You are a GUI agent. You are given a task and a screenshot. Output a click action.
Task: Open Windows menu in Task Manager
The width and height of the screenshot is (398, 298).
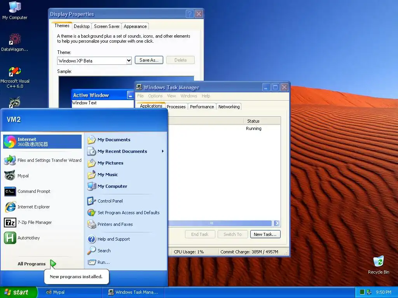tap(189, 96)
